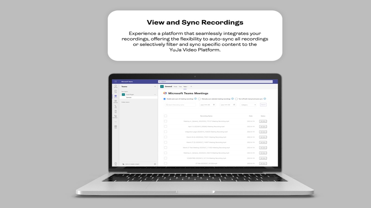Viewport: 371px width, 208px height.
Task: Click No Sync for April 13 recording
Action: click(x=263, y=126)
